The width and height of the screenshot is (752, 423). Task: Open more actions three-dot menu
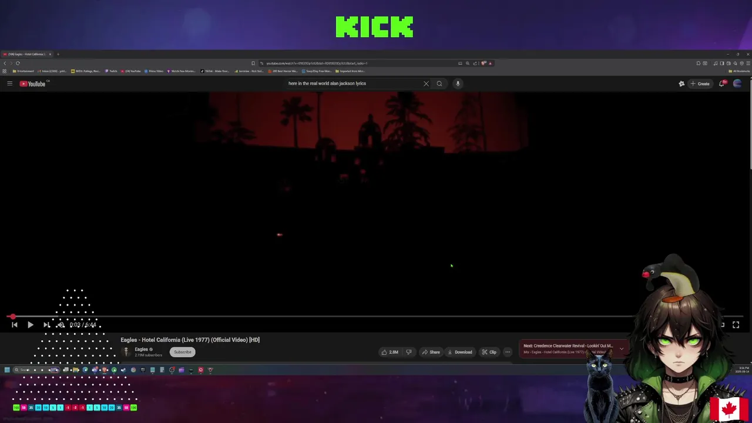pos(508,352)
